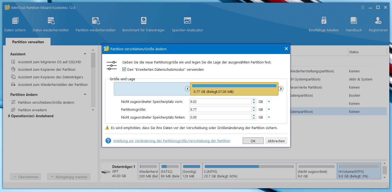Launch Benchmark für Datenträger
This screenshot has width=392, height=192.
click(x=143, y=24)
